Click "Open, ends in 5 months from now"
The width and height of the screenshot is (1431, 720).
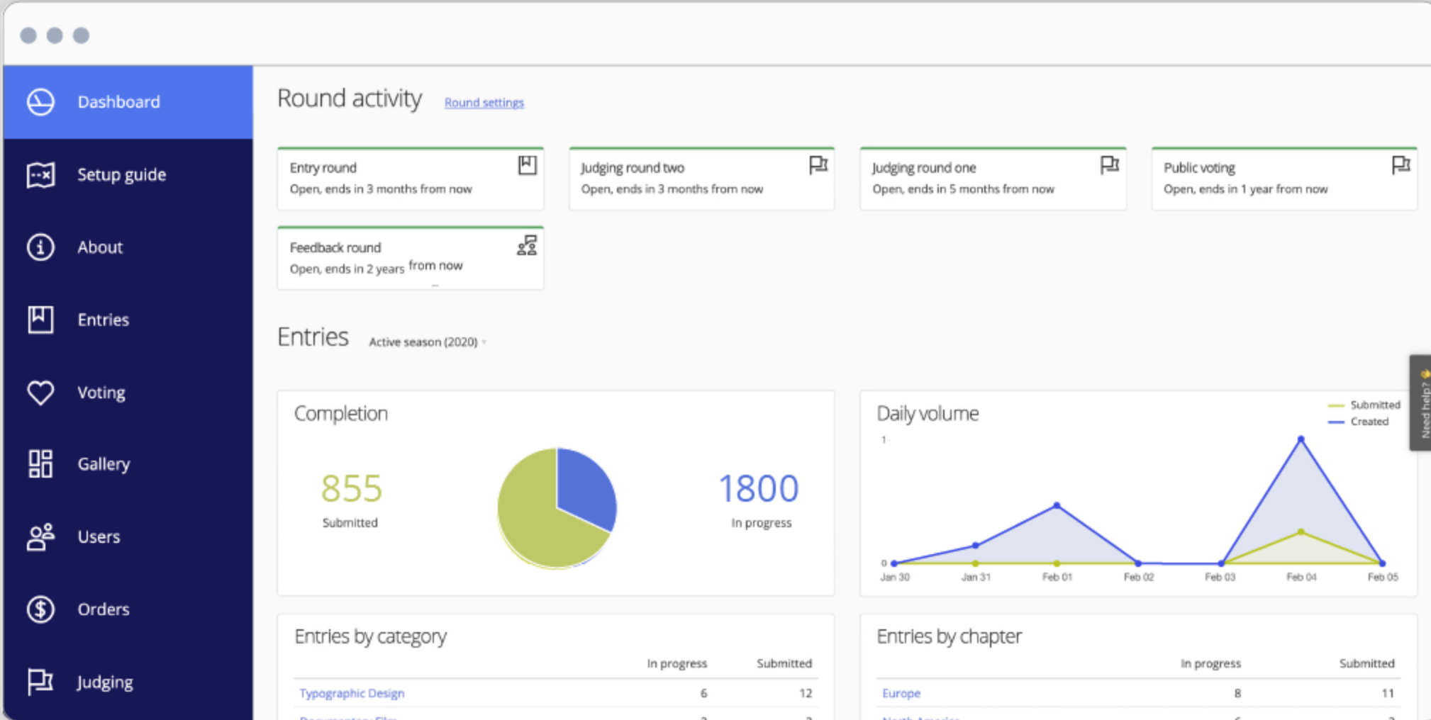(x=964, y=189)
